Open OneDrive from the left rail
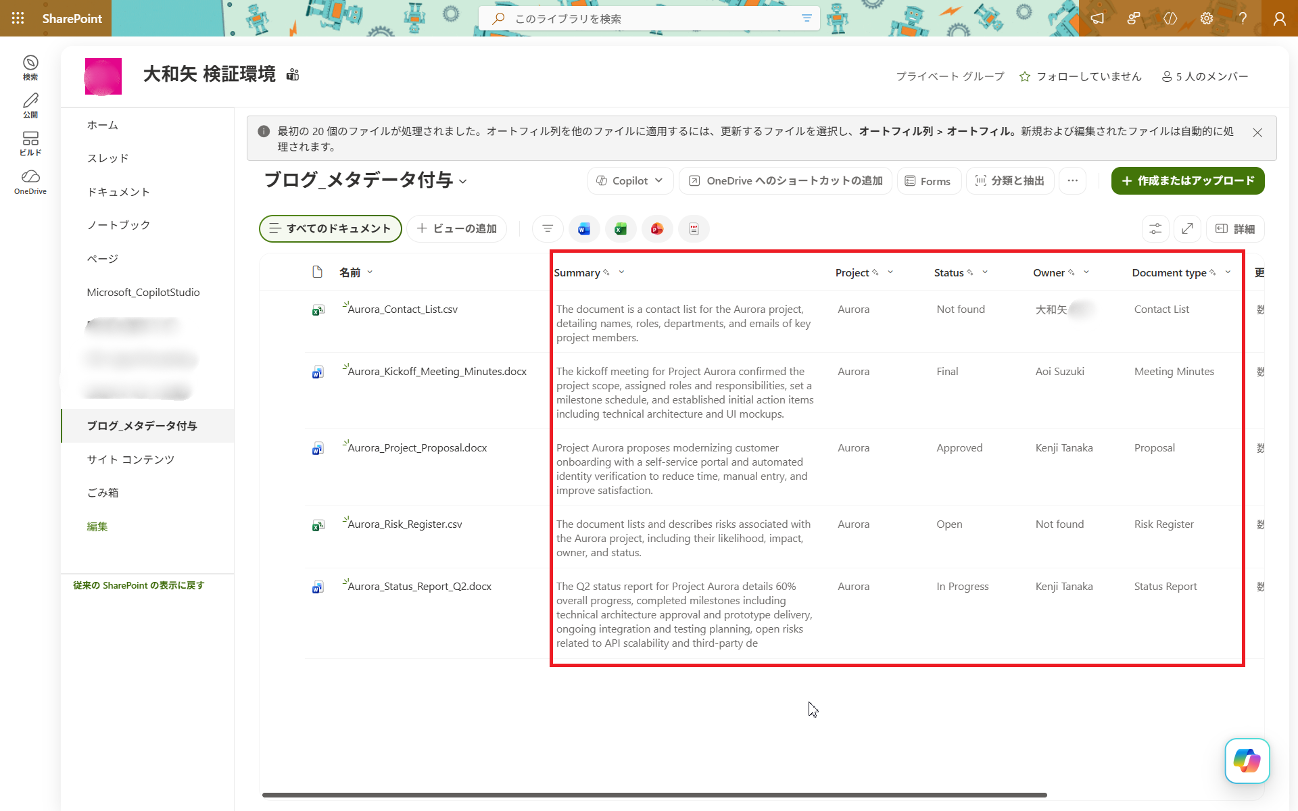The width and height of the screenshot is (1298, 811). point(30,182)
